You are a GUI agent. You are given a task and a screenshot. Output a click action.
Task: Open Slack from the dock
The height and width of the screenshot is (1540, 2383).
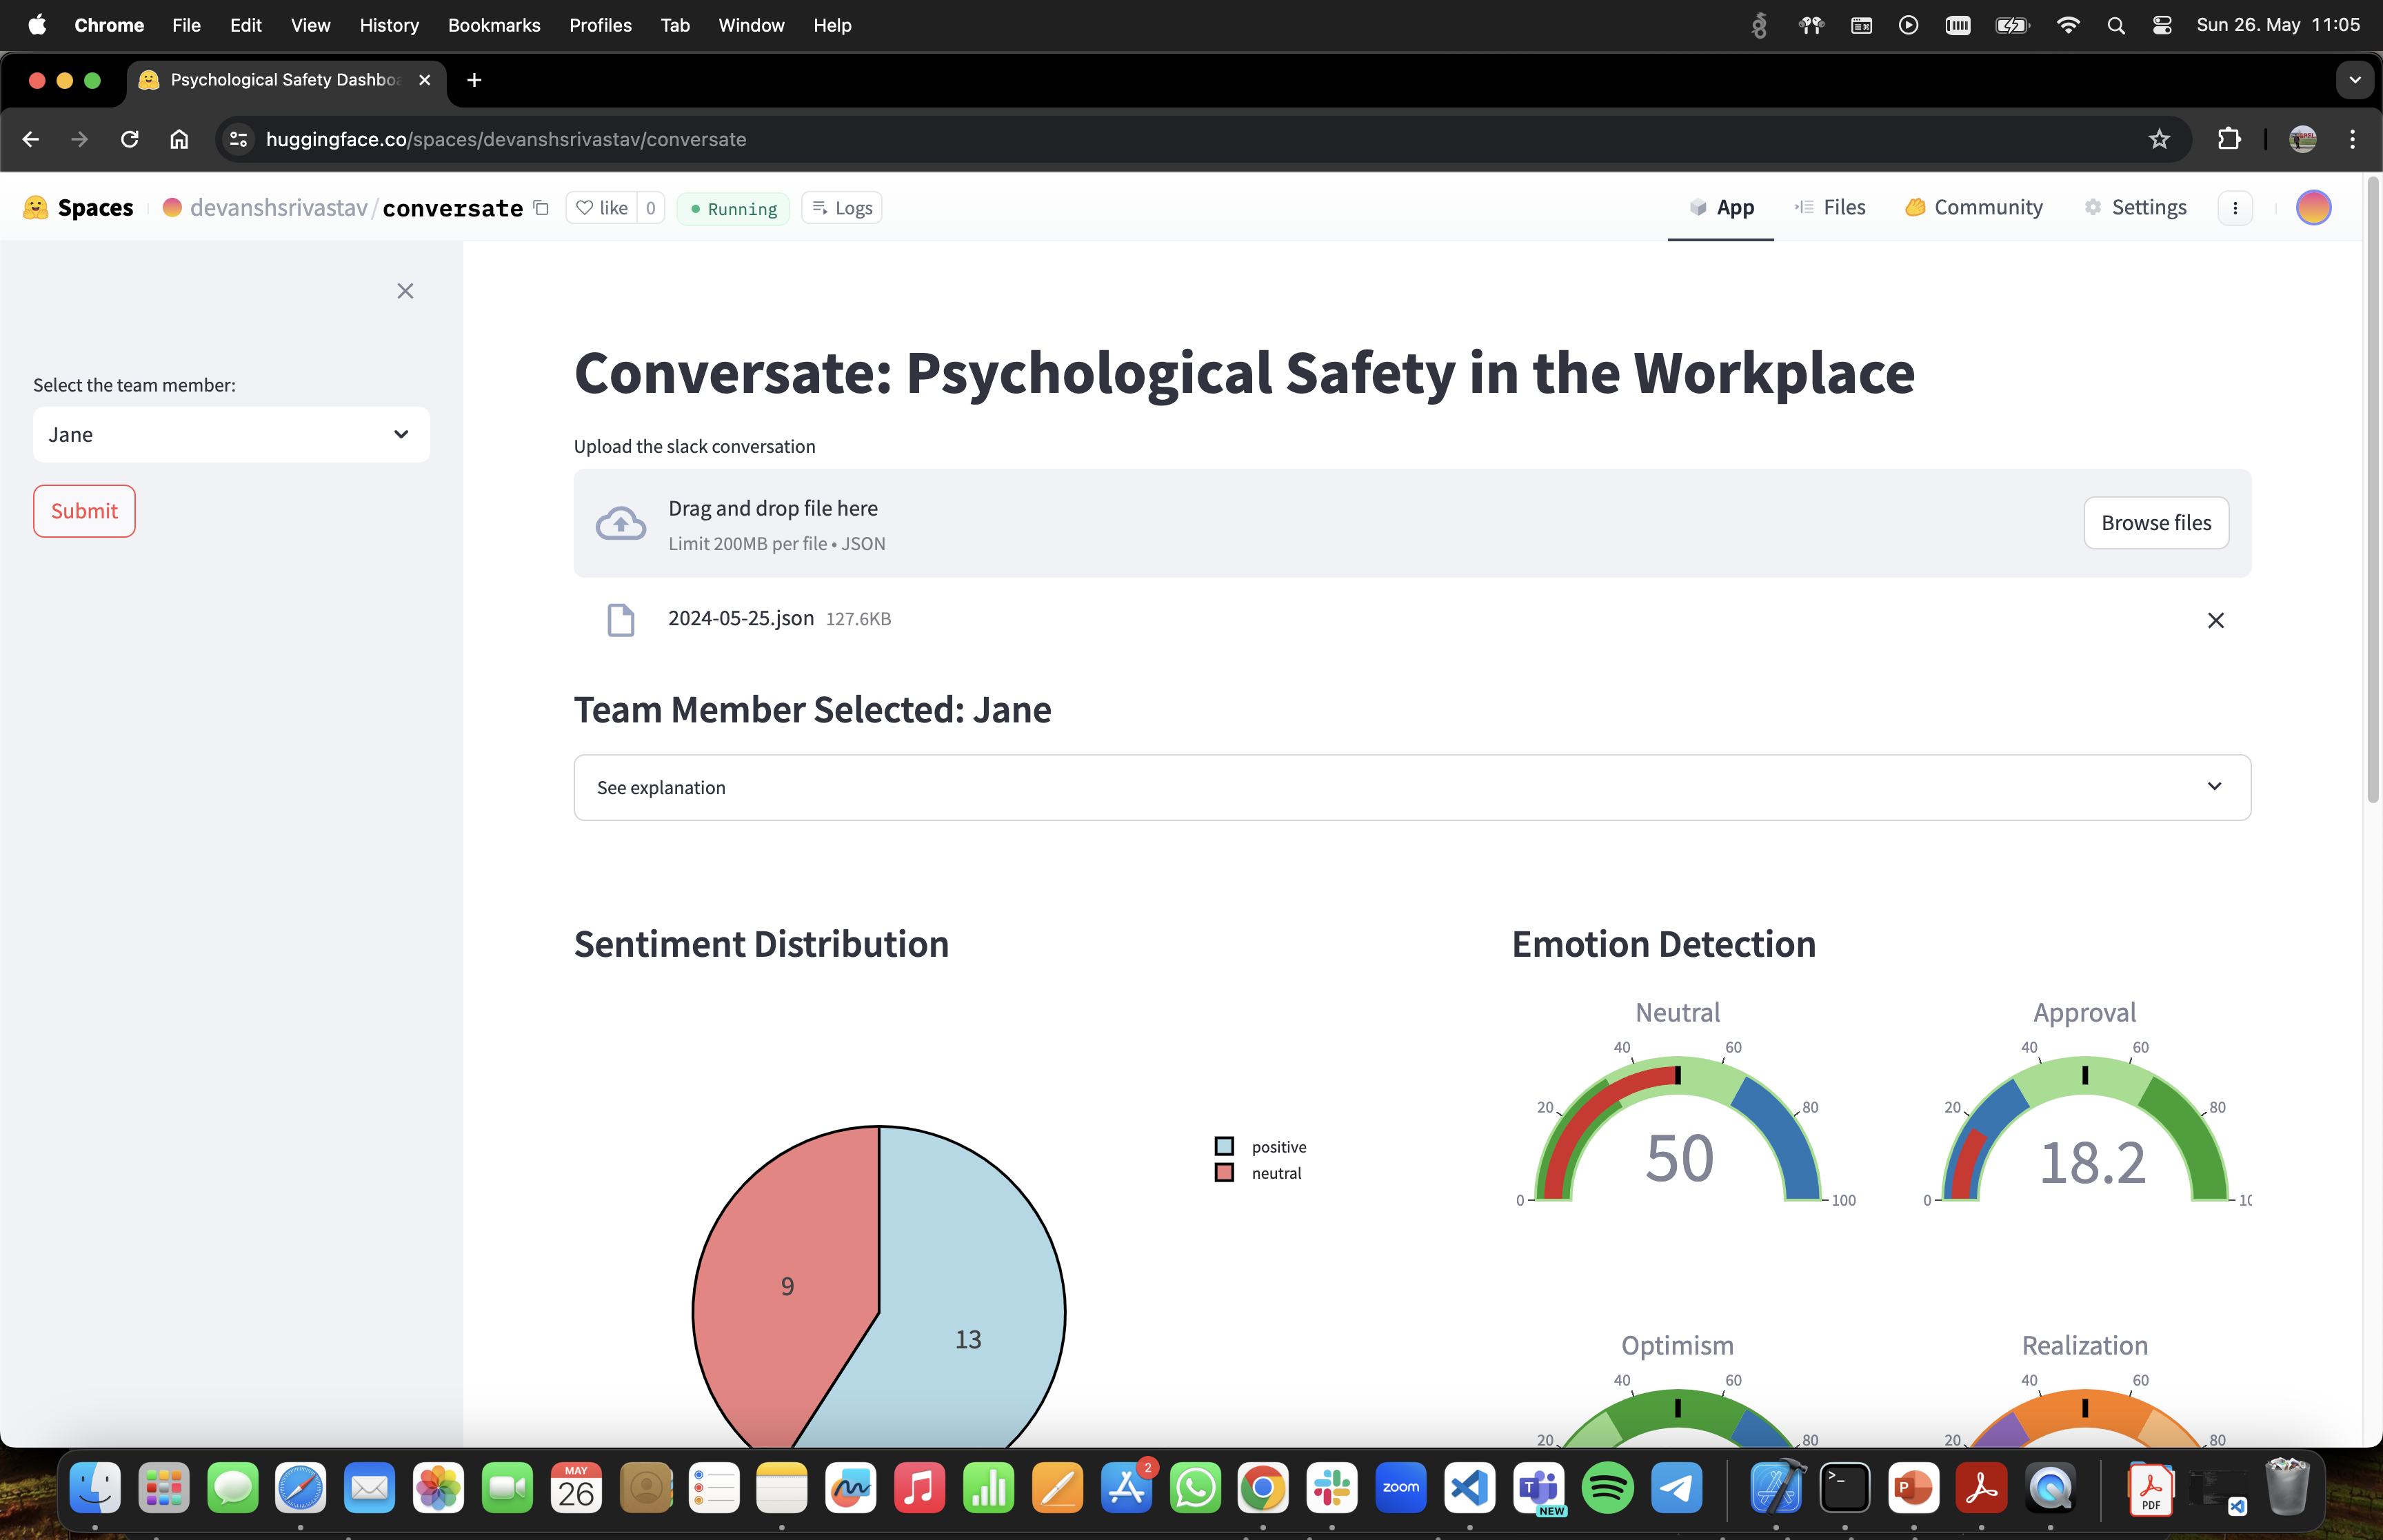(1331, 1489)
